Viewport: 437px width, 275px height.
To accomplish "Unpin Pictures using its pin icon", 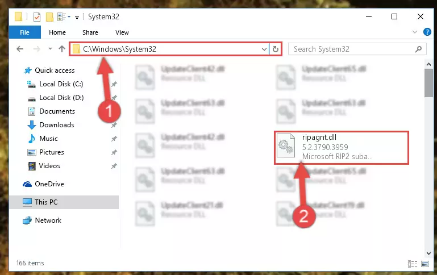I will 114,152.
